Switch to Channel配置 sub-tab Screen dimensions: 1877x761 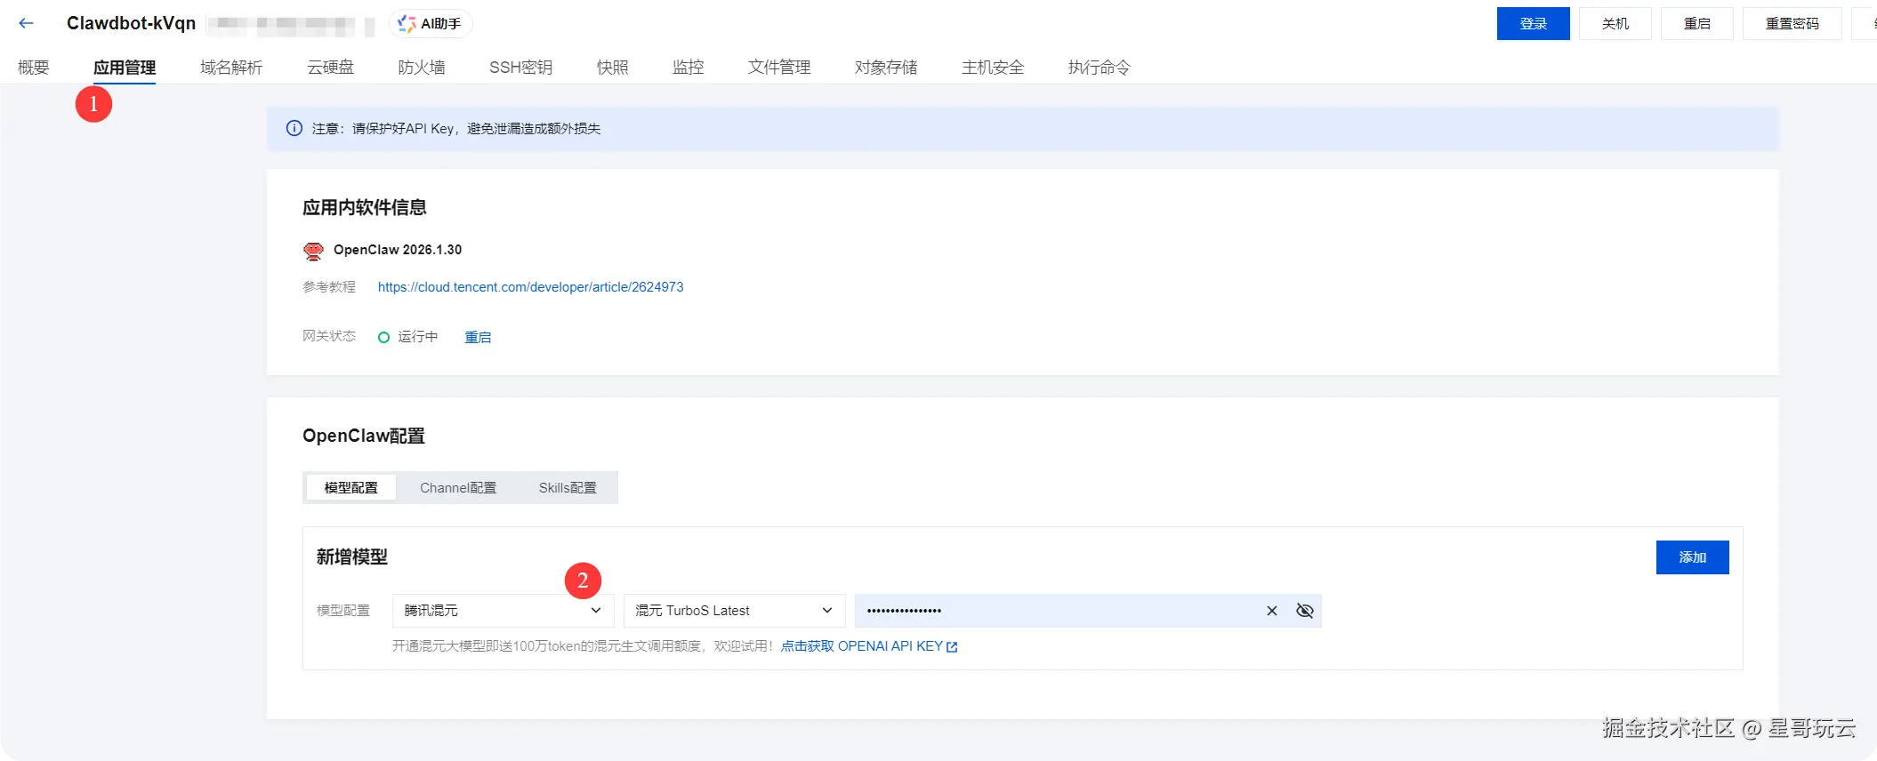(458, 488)
